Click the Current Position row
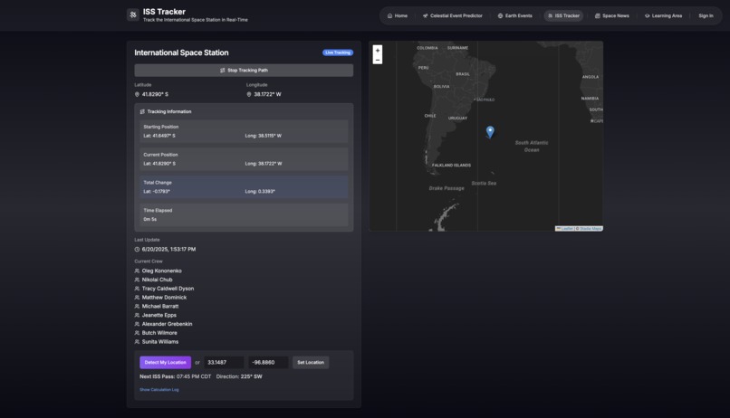The height and width of the screenshot is (418, 730). (x=244, y=159)
